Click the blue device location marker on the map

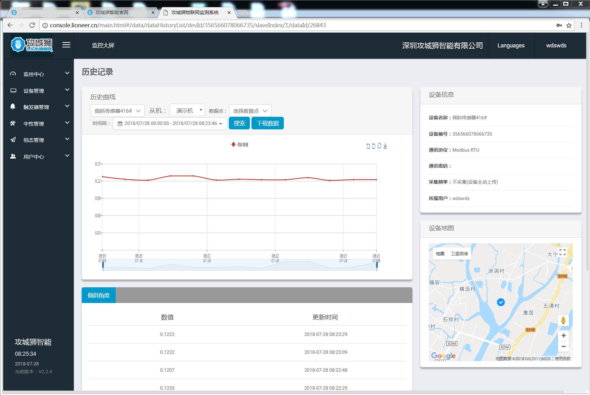tap(501, 302)
